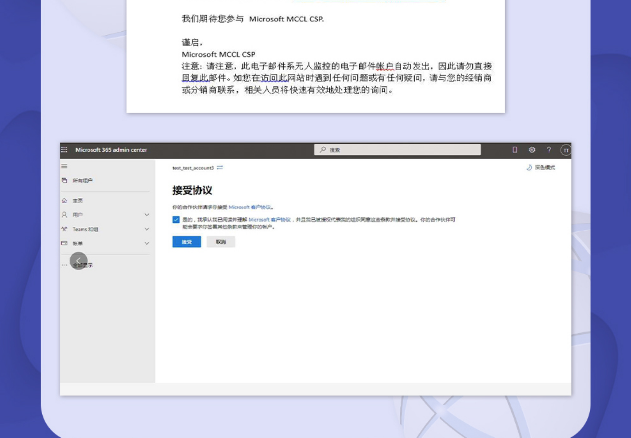
Task: Click the search box in admin center
Action: click(397, 150)
